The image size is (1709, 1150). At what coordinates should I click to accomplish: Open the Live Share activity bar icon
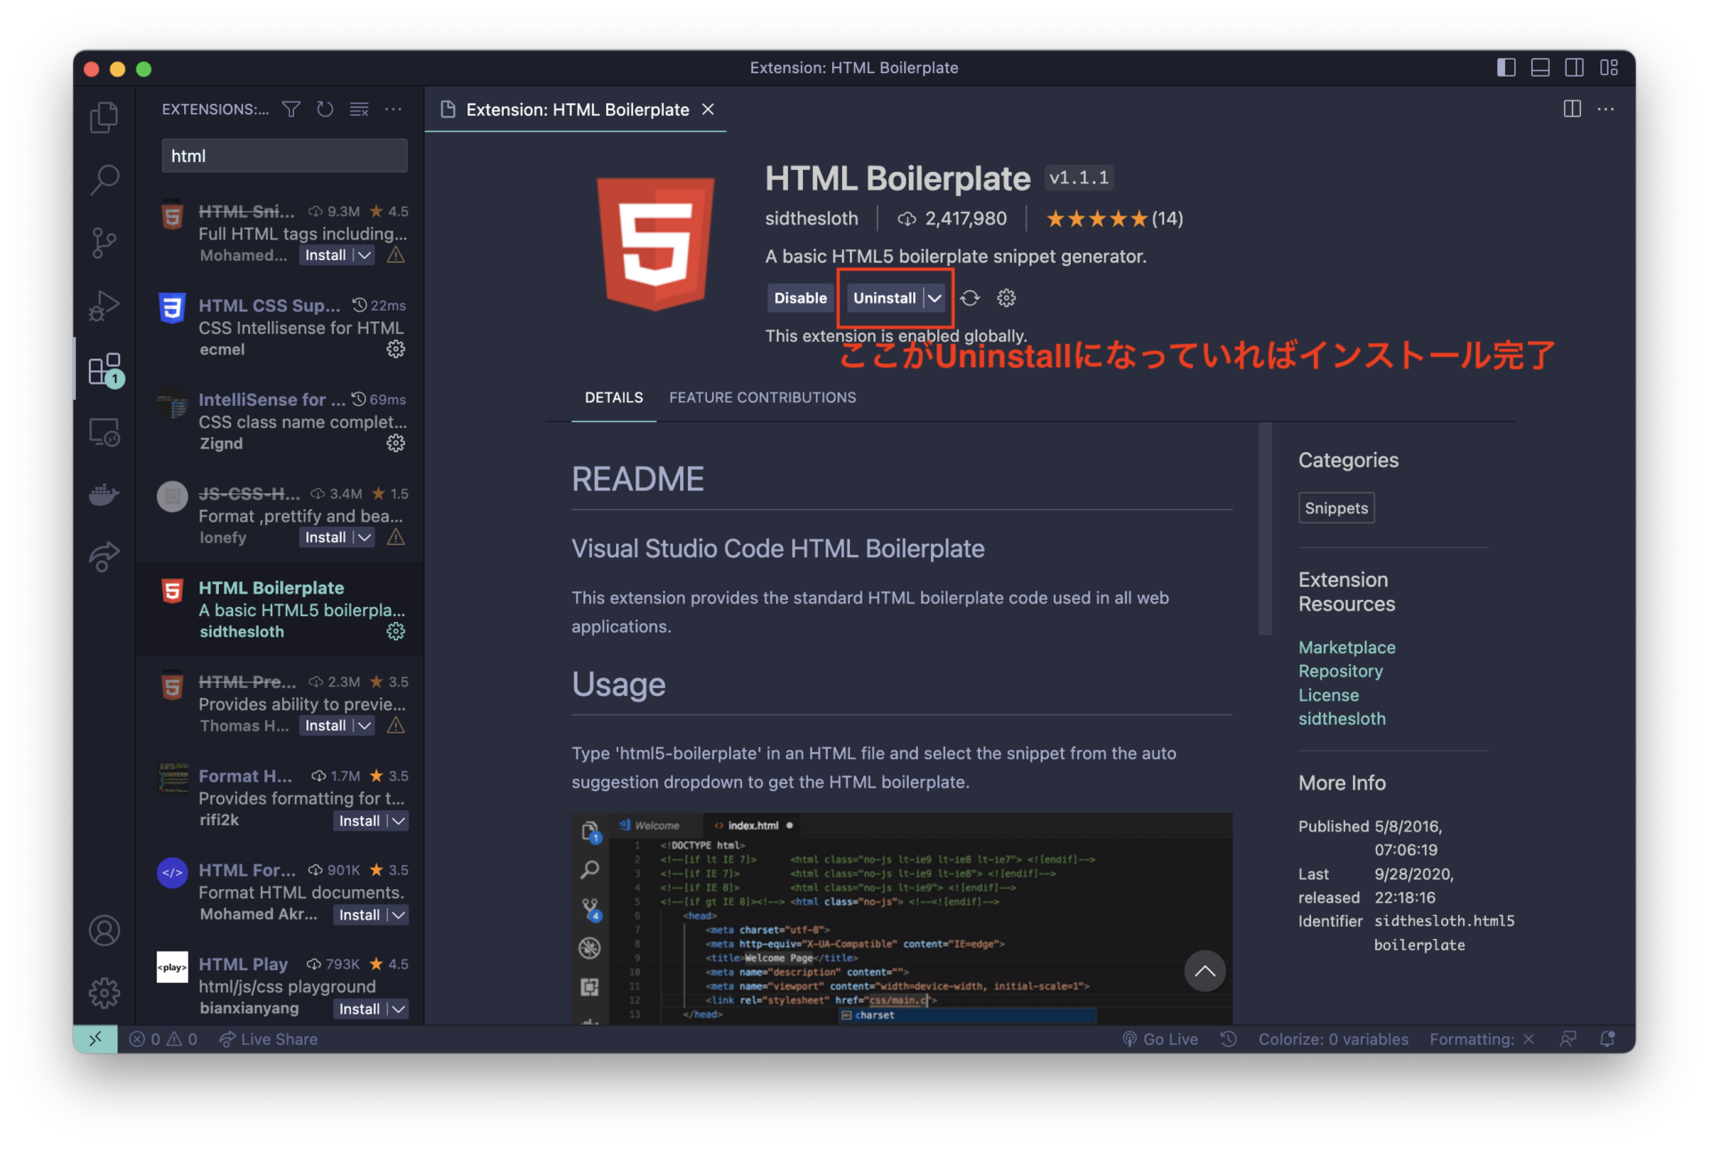[x=104, y=556]
